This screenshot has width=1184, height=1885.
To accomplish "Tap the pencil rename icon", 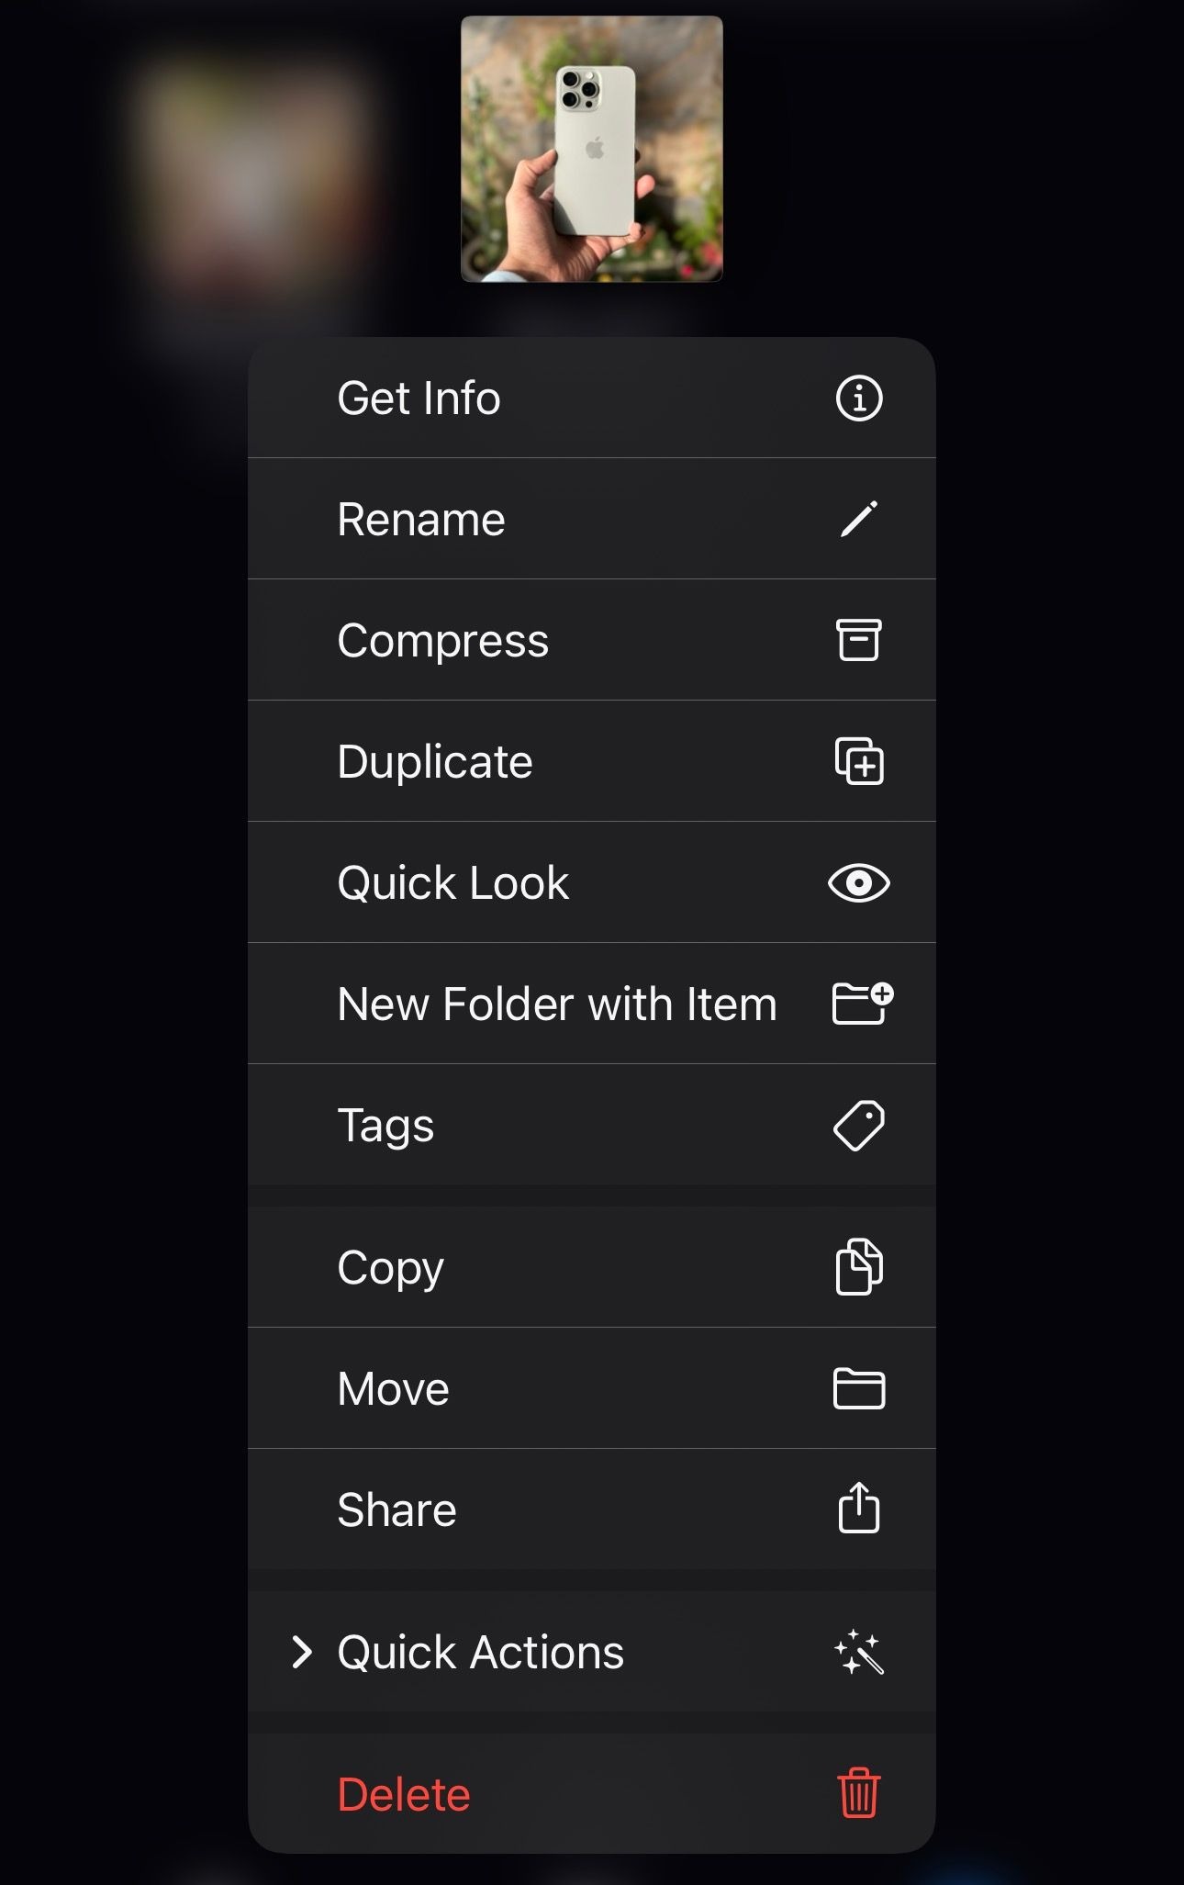I will click(x=859, y=519).
